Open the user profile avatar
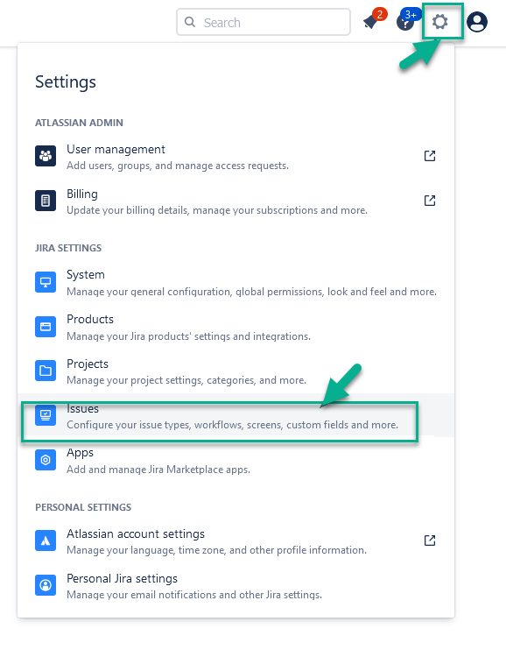 click(477, 22)
